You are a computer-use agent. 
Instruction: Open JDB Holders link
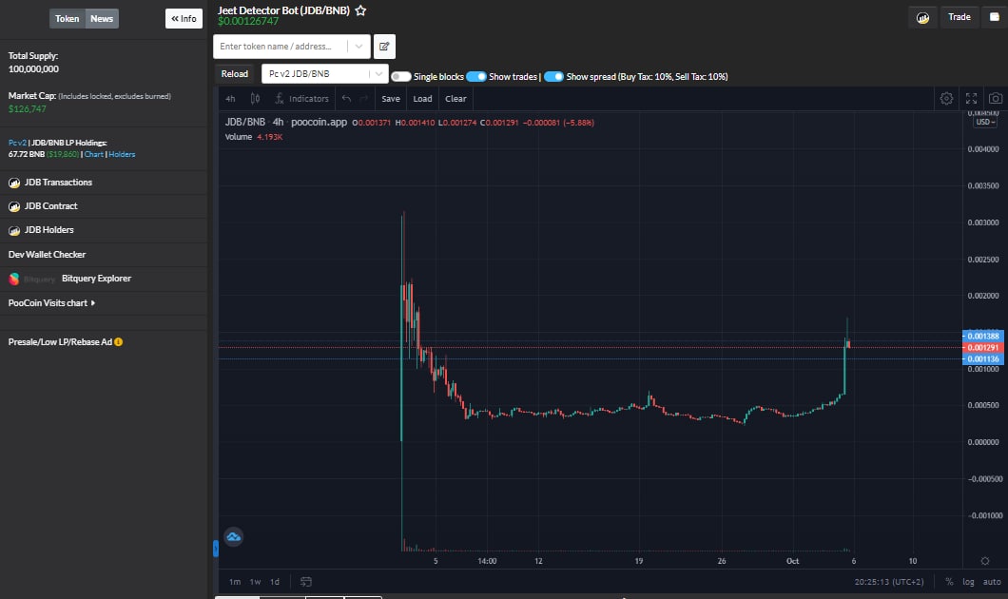[x=48, y=230]
